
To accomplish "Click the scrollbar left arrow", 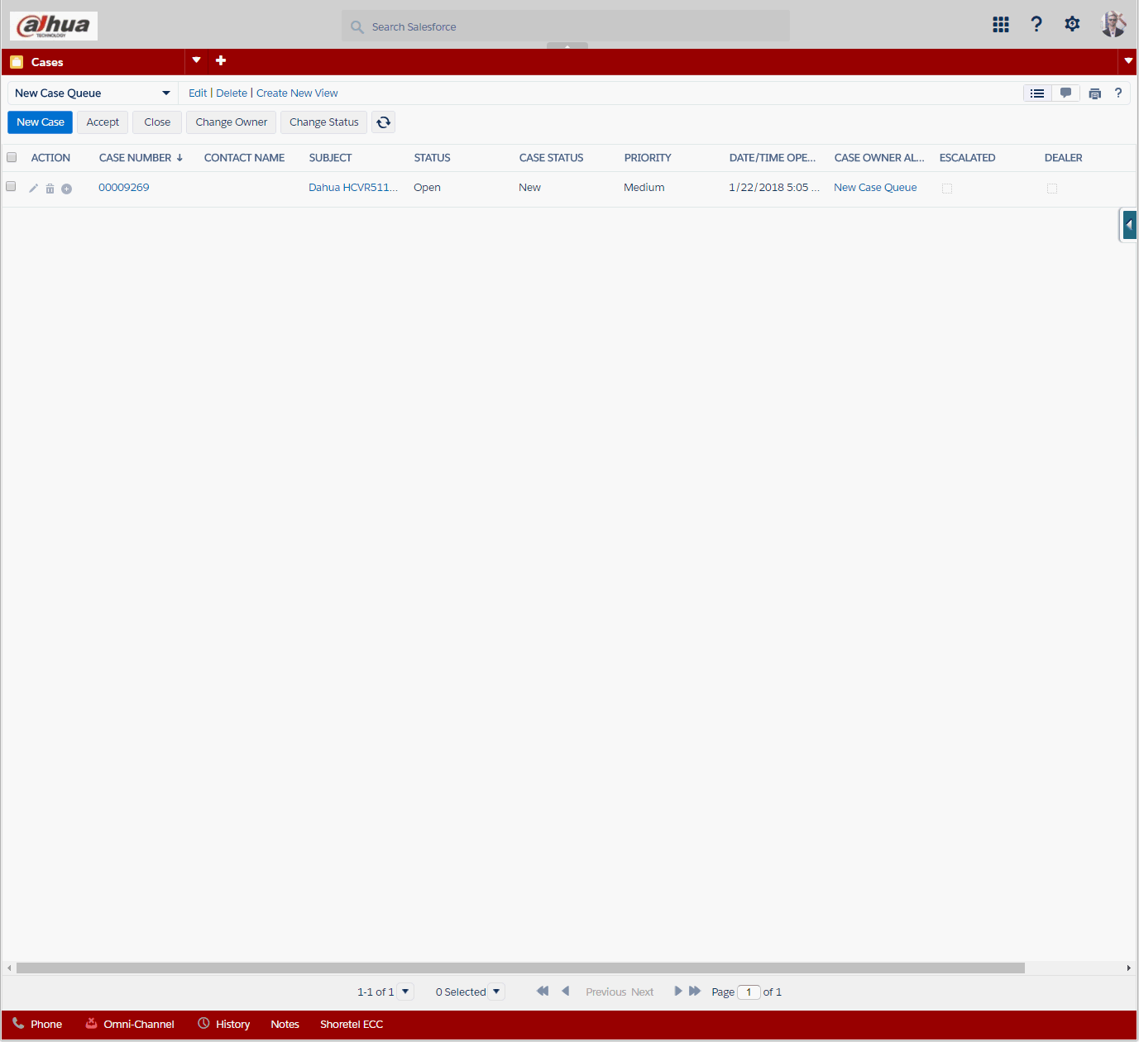I will pyautogui.click(x=9, y=968).
